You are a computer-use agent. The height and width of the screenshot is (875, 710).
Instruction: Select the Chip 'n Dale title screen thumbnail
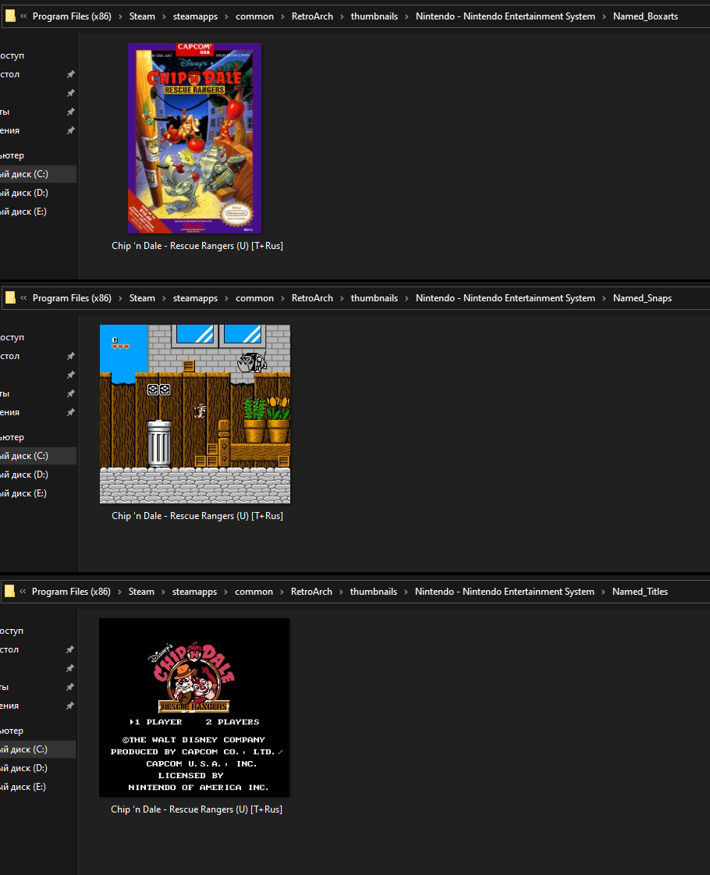point(194,708)
